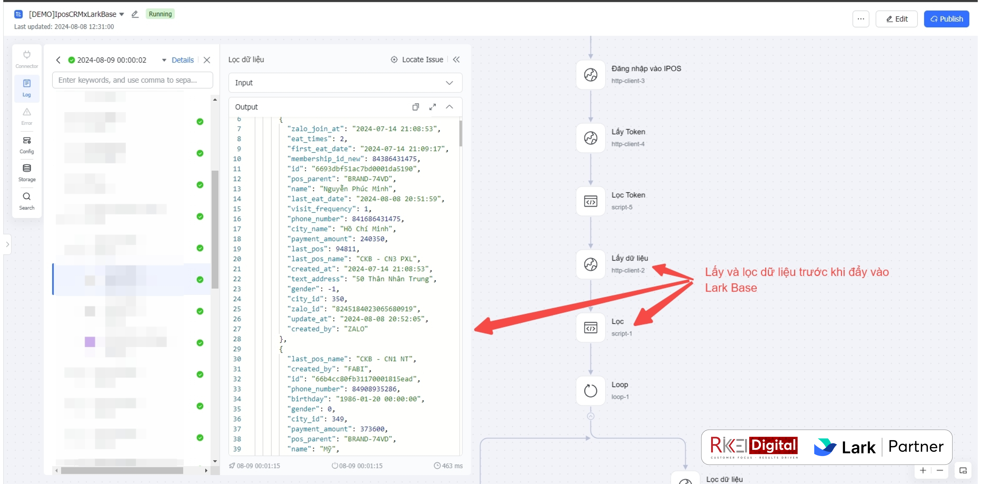Screen dimensions: 981x484
Task: Click the log keywords search field
Action: click(132, 80)
